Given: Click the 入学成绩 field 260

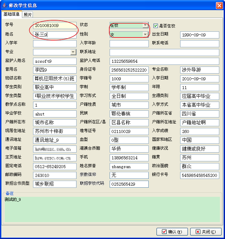Looking at the screenshot, I should click(x=200, y=131).
